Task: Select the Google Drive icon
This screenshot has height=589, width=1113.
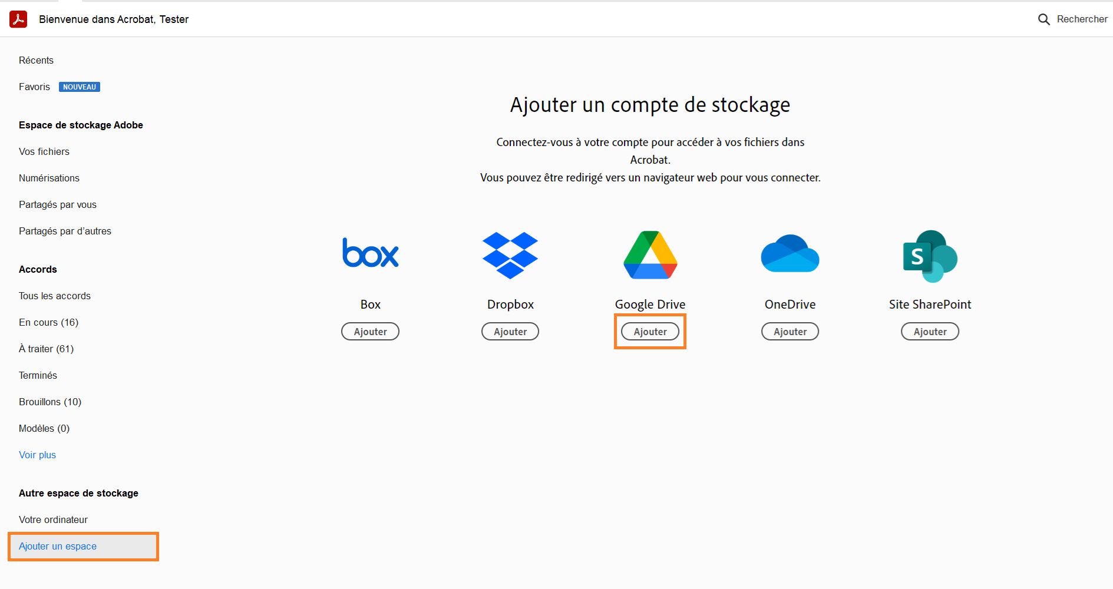Action: [649, 254]
